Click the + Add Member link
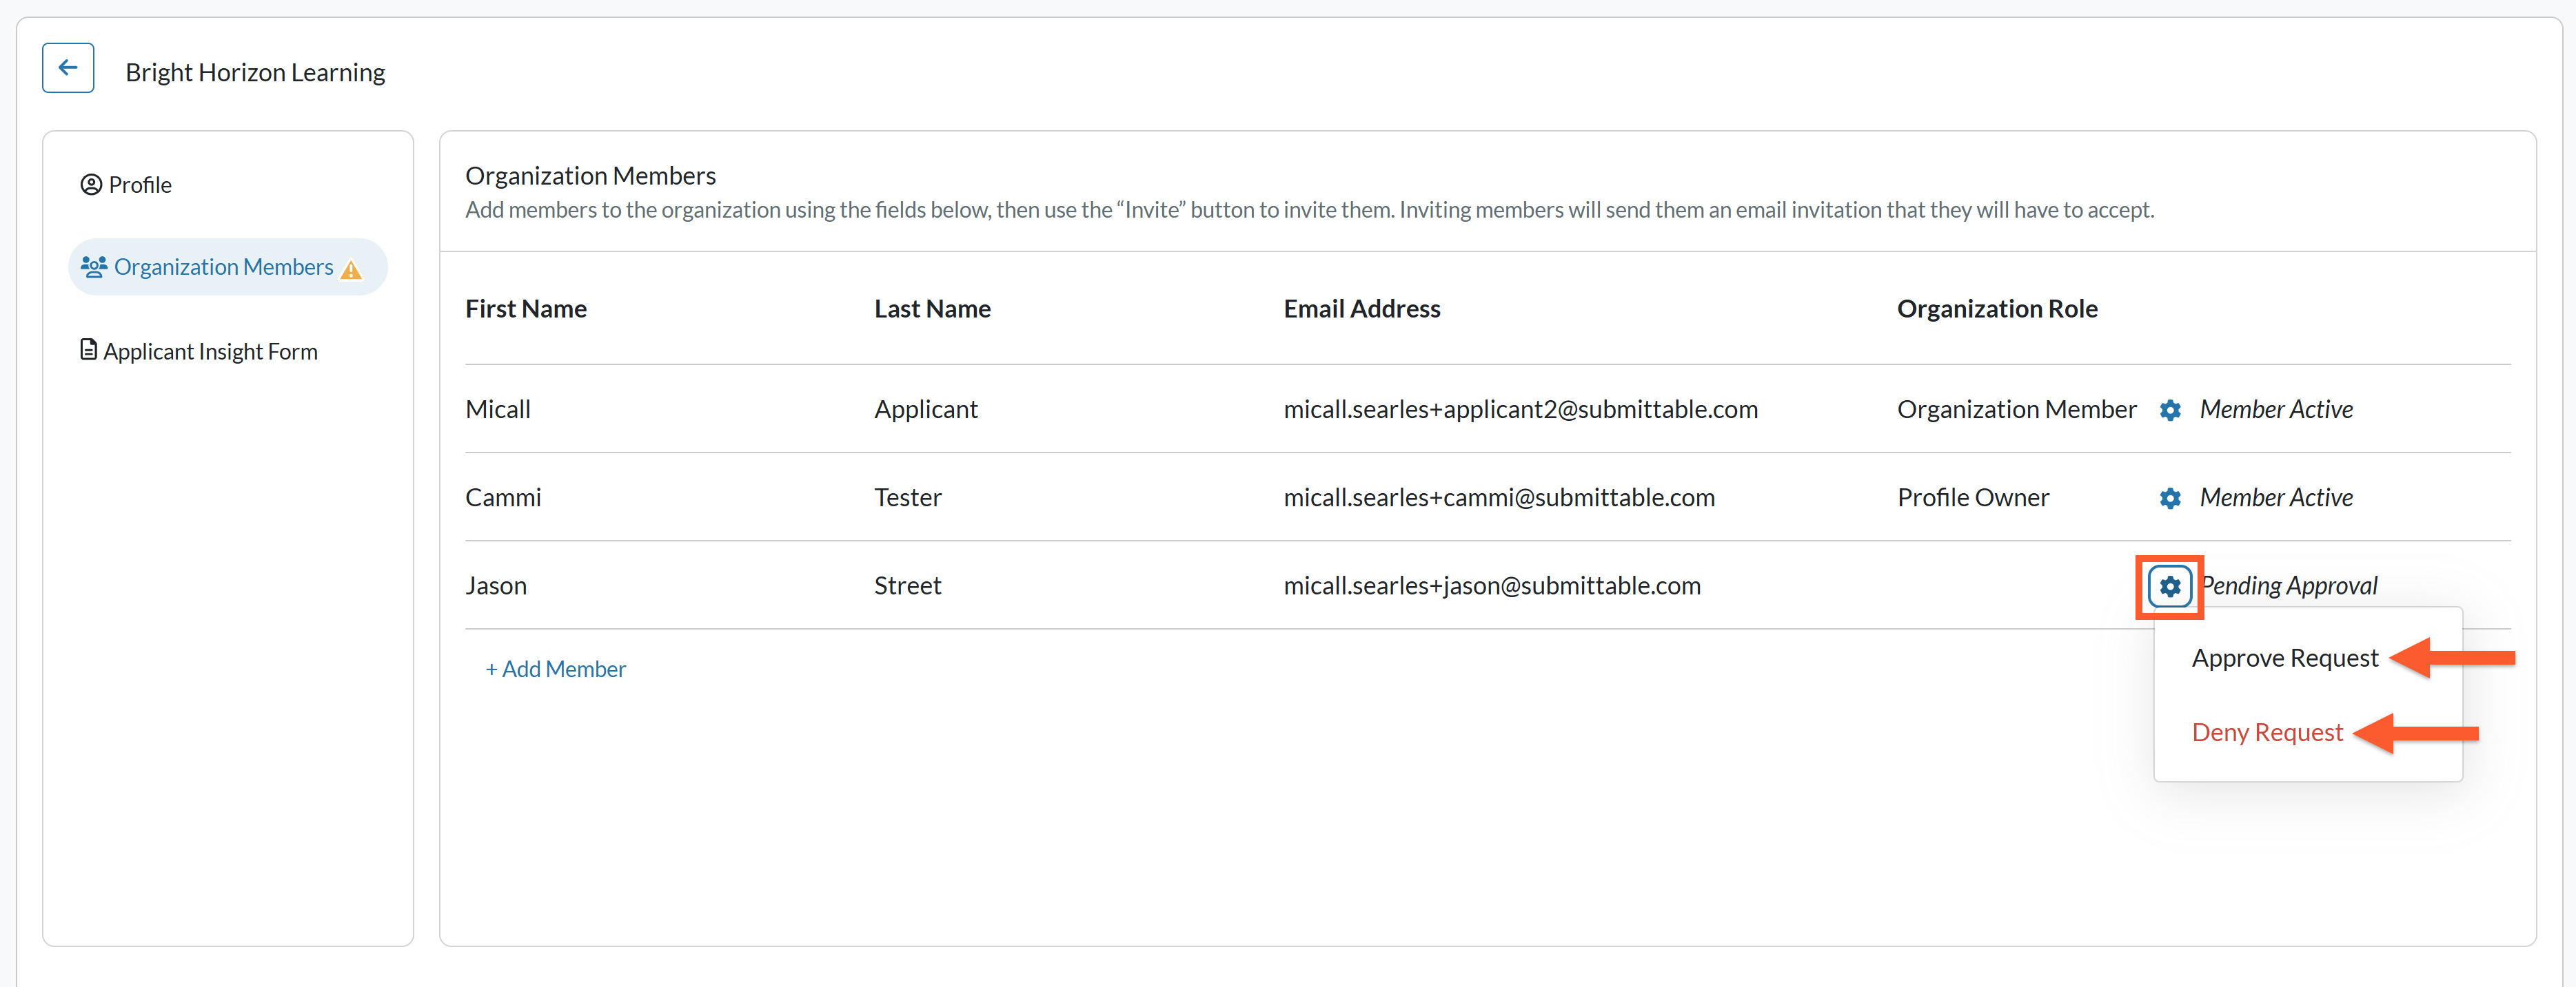 click(556, 669)
